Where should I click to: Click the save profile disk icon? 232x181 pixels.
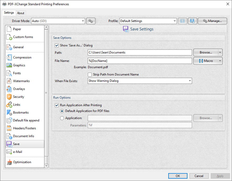coord(182,21)
